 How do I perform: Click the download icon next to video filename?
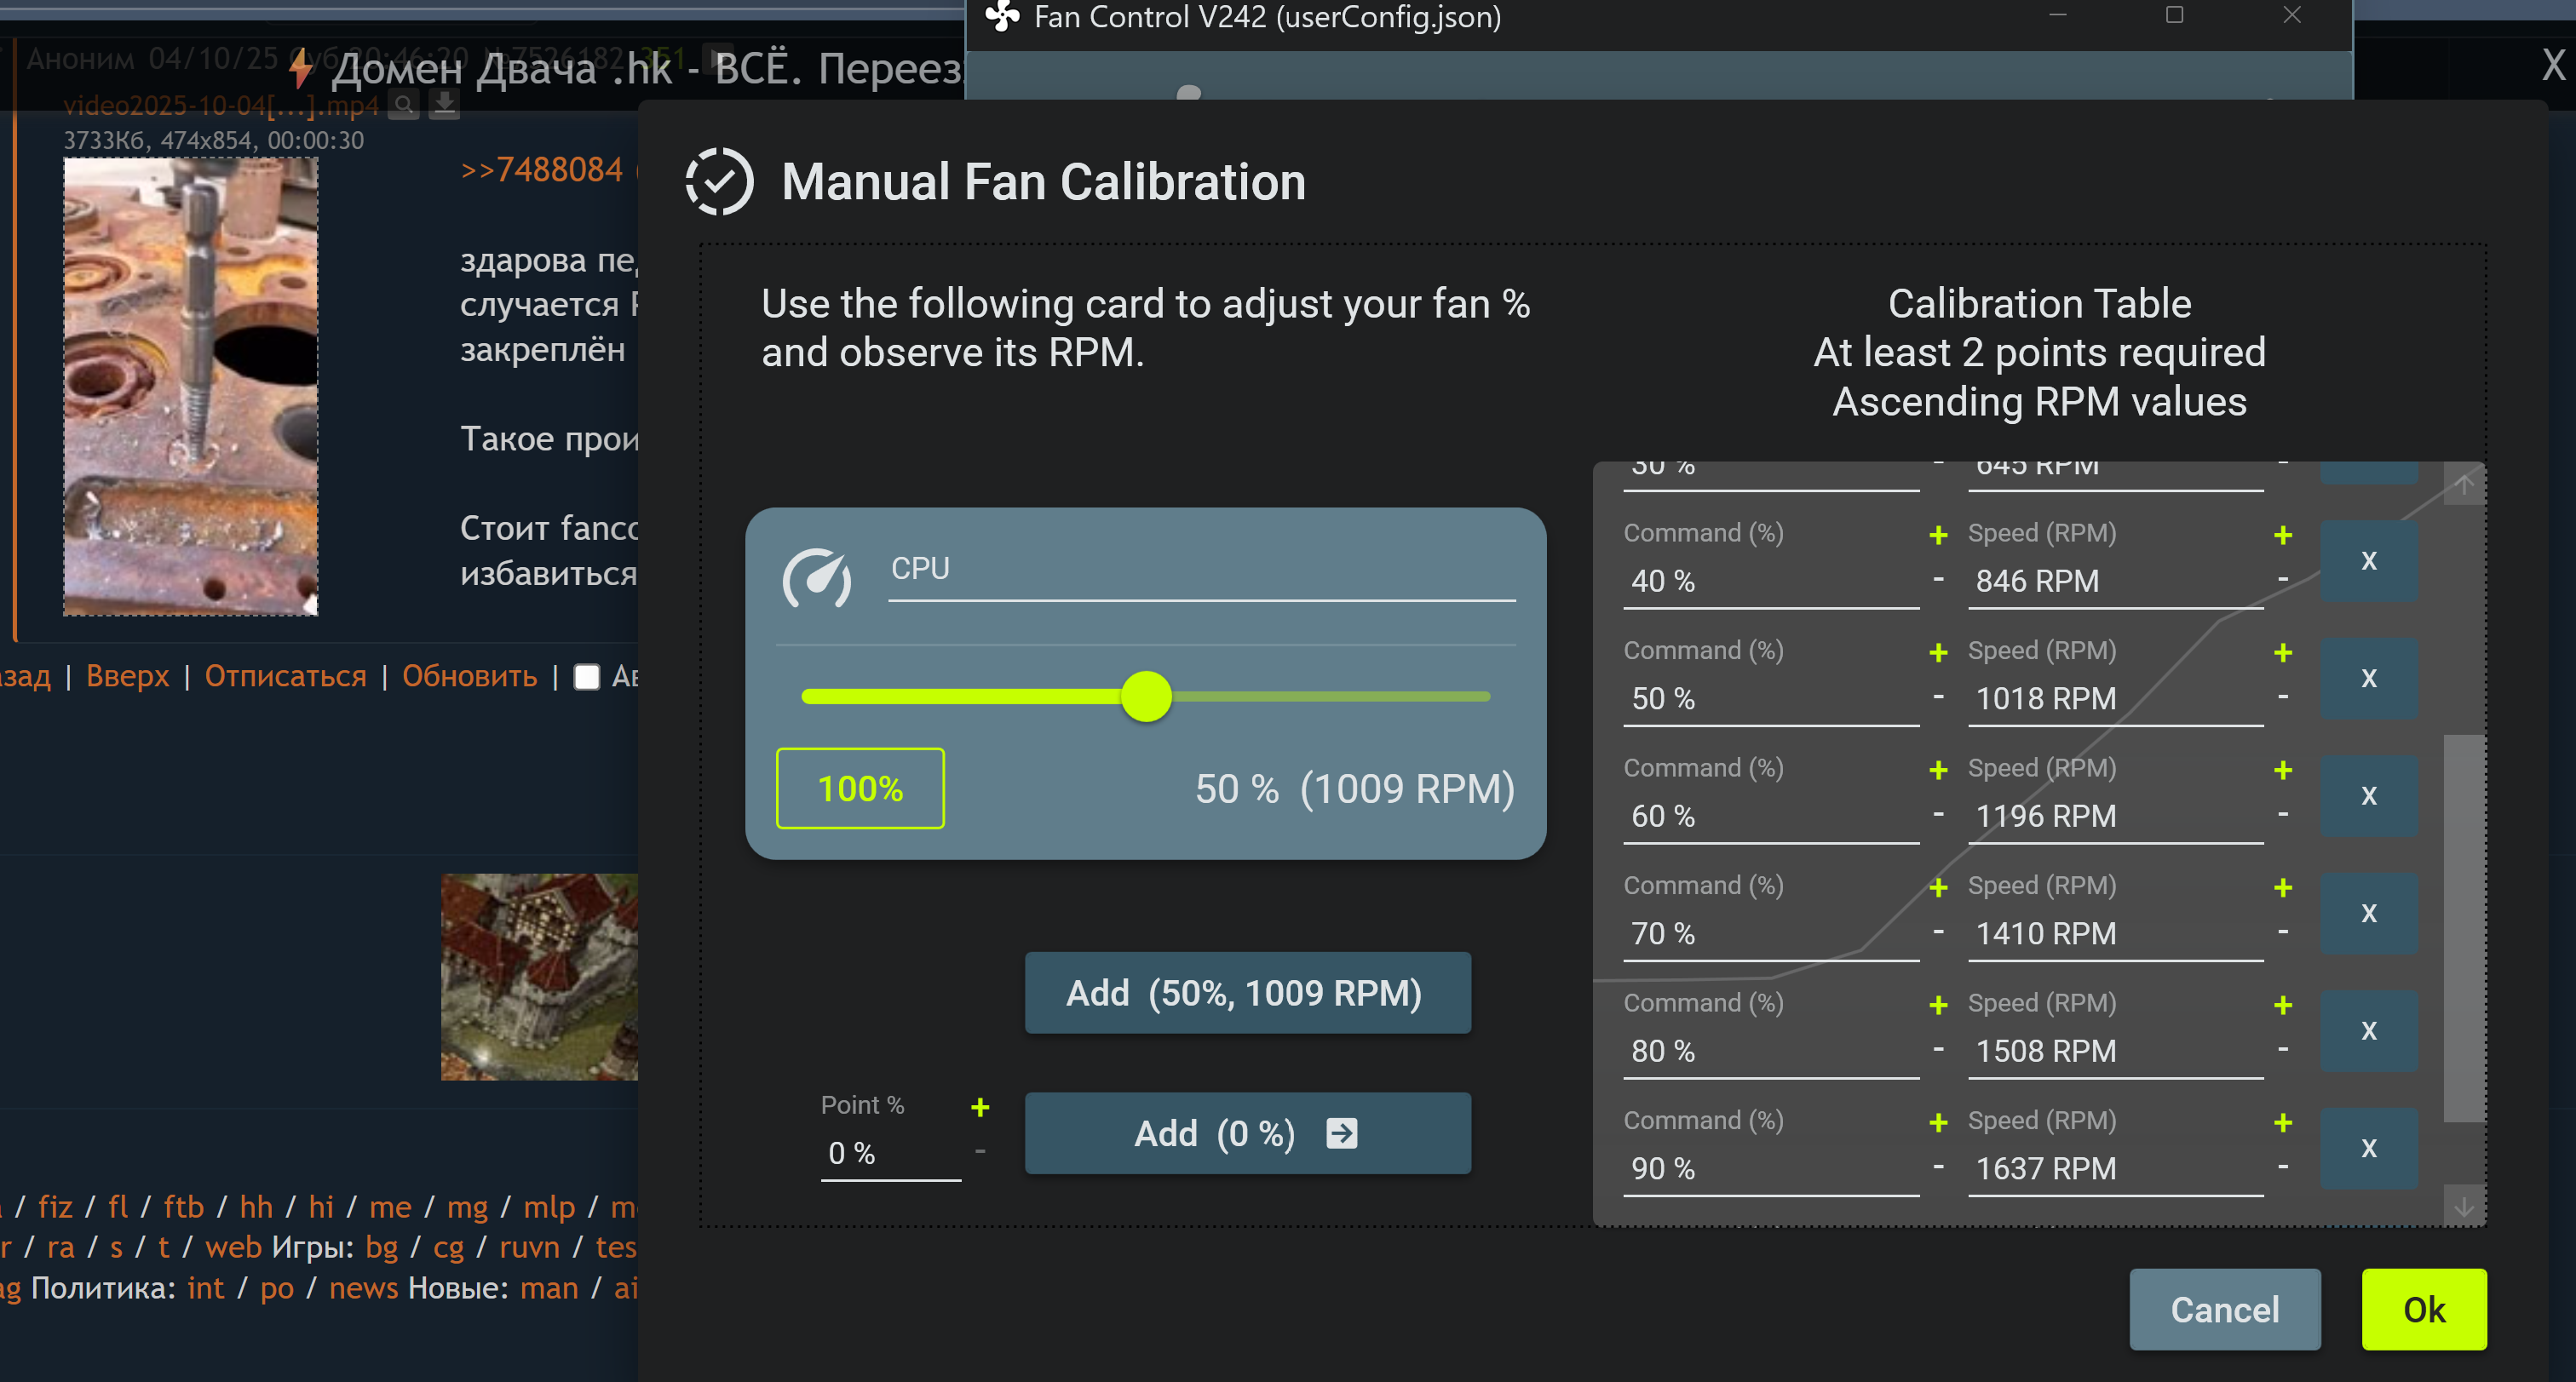pyautogui.click(x=444, y=104)
